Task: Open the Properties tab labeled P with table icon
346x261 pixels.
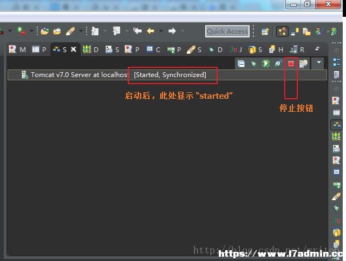Action: (39, 49)
